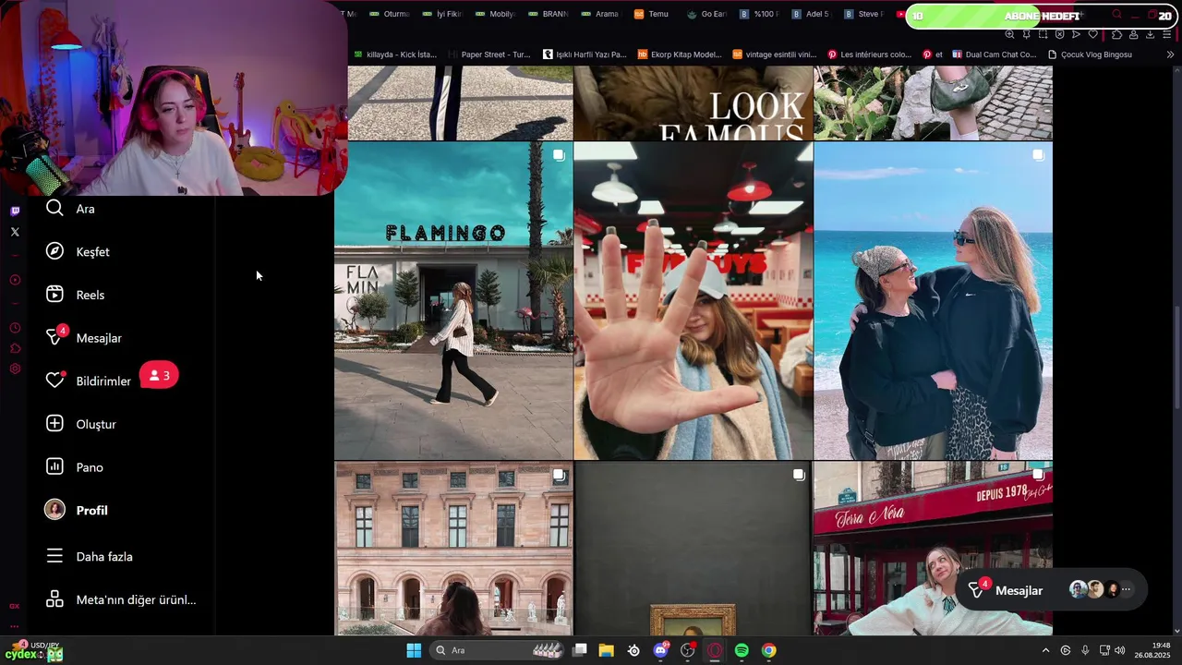Image resolution: width=1182 pixels, height=665 pixels.
Task: Click the page vertical scrollbar thumb
Action: pos(1176,358)
